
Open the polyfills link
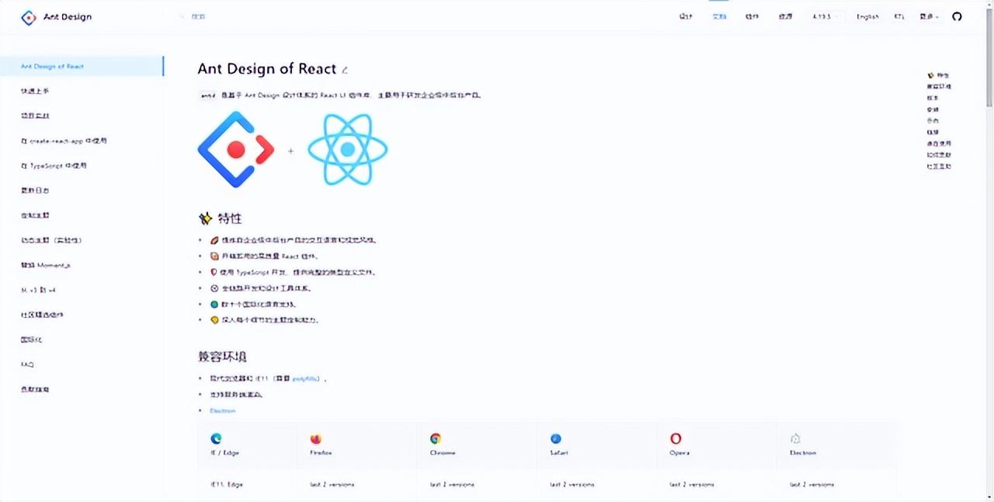(305, 378)
